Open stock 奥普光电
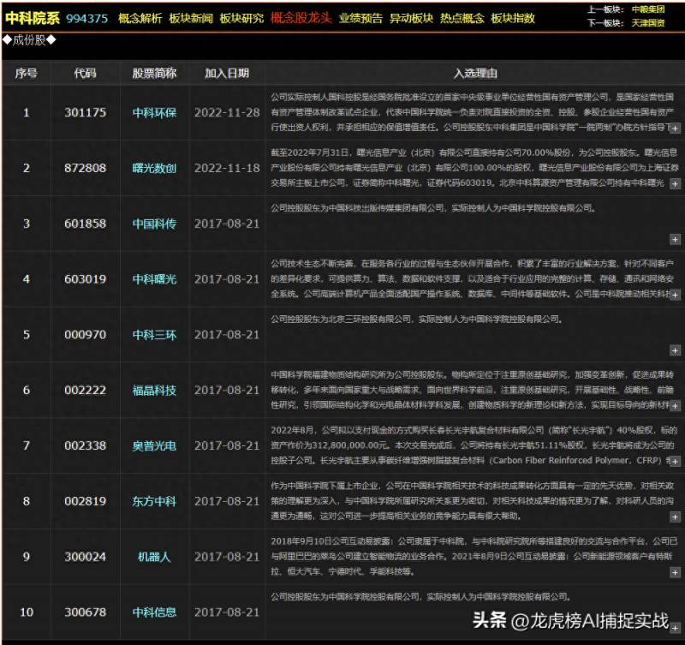 [155, 445]
